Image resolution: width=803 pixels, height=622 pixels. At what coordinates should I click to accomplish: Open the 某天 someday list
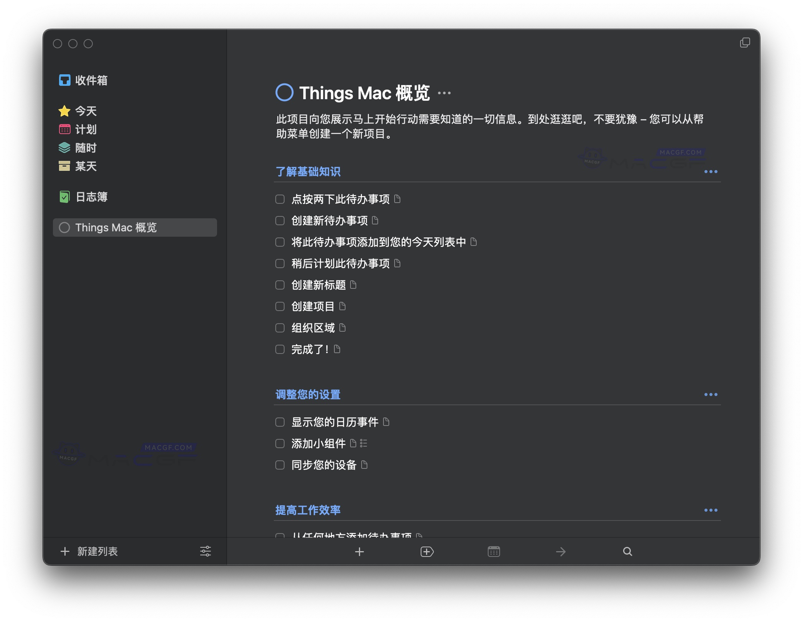pyautogui.click(x=86, y=167)
